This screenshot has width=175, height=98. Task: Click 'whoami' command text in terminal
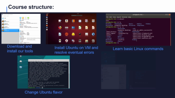122,19
